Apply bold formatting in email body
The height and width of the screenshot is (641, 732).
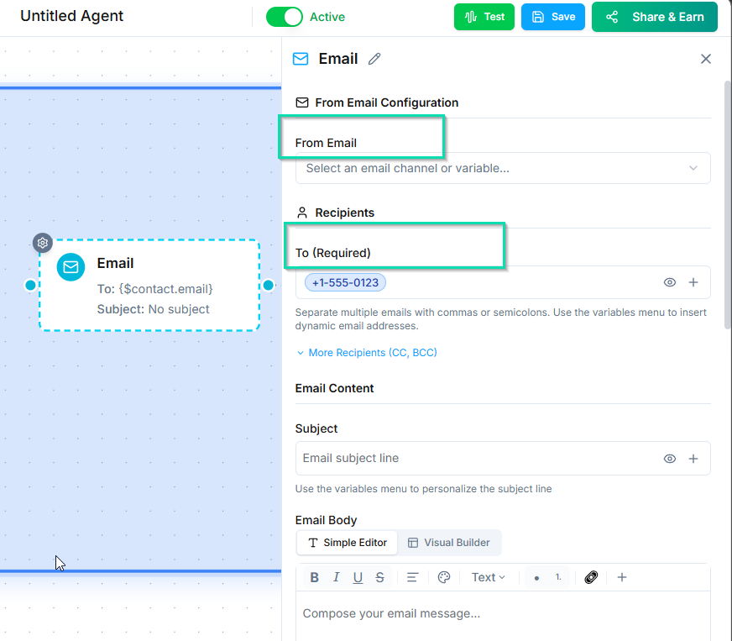coord(315,577)
